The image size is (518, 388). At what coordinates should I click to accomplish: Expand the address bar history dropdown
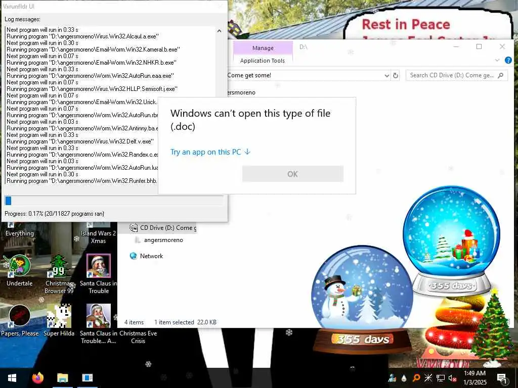pyautogui.click(x=386, y=76)
